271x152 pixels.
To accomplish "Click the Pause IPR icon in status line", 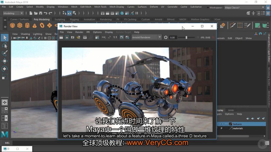I will click(x=137, y=13).
